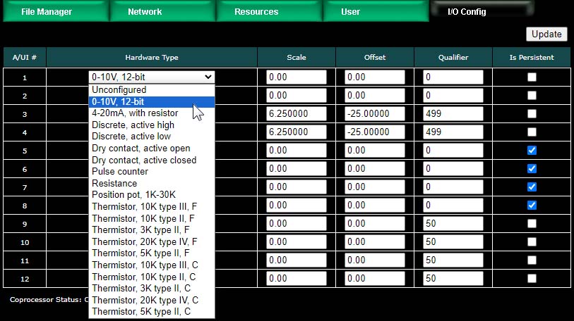
Task: Select Resistance hardware type option
Action: [x=114, y=184]
